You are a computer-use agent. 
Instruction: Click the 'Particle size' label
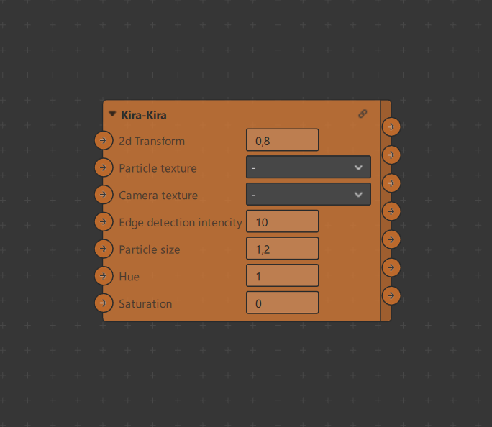(x=150, y=249)
